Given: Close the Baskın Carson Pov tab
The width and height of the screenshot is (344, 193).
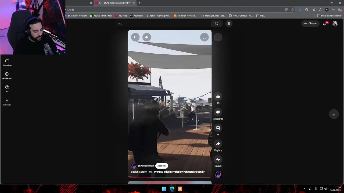Looking at the screenshot, I should tap(134, 3).
